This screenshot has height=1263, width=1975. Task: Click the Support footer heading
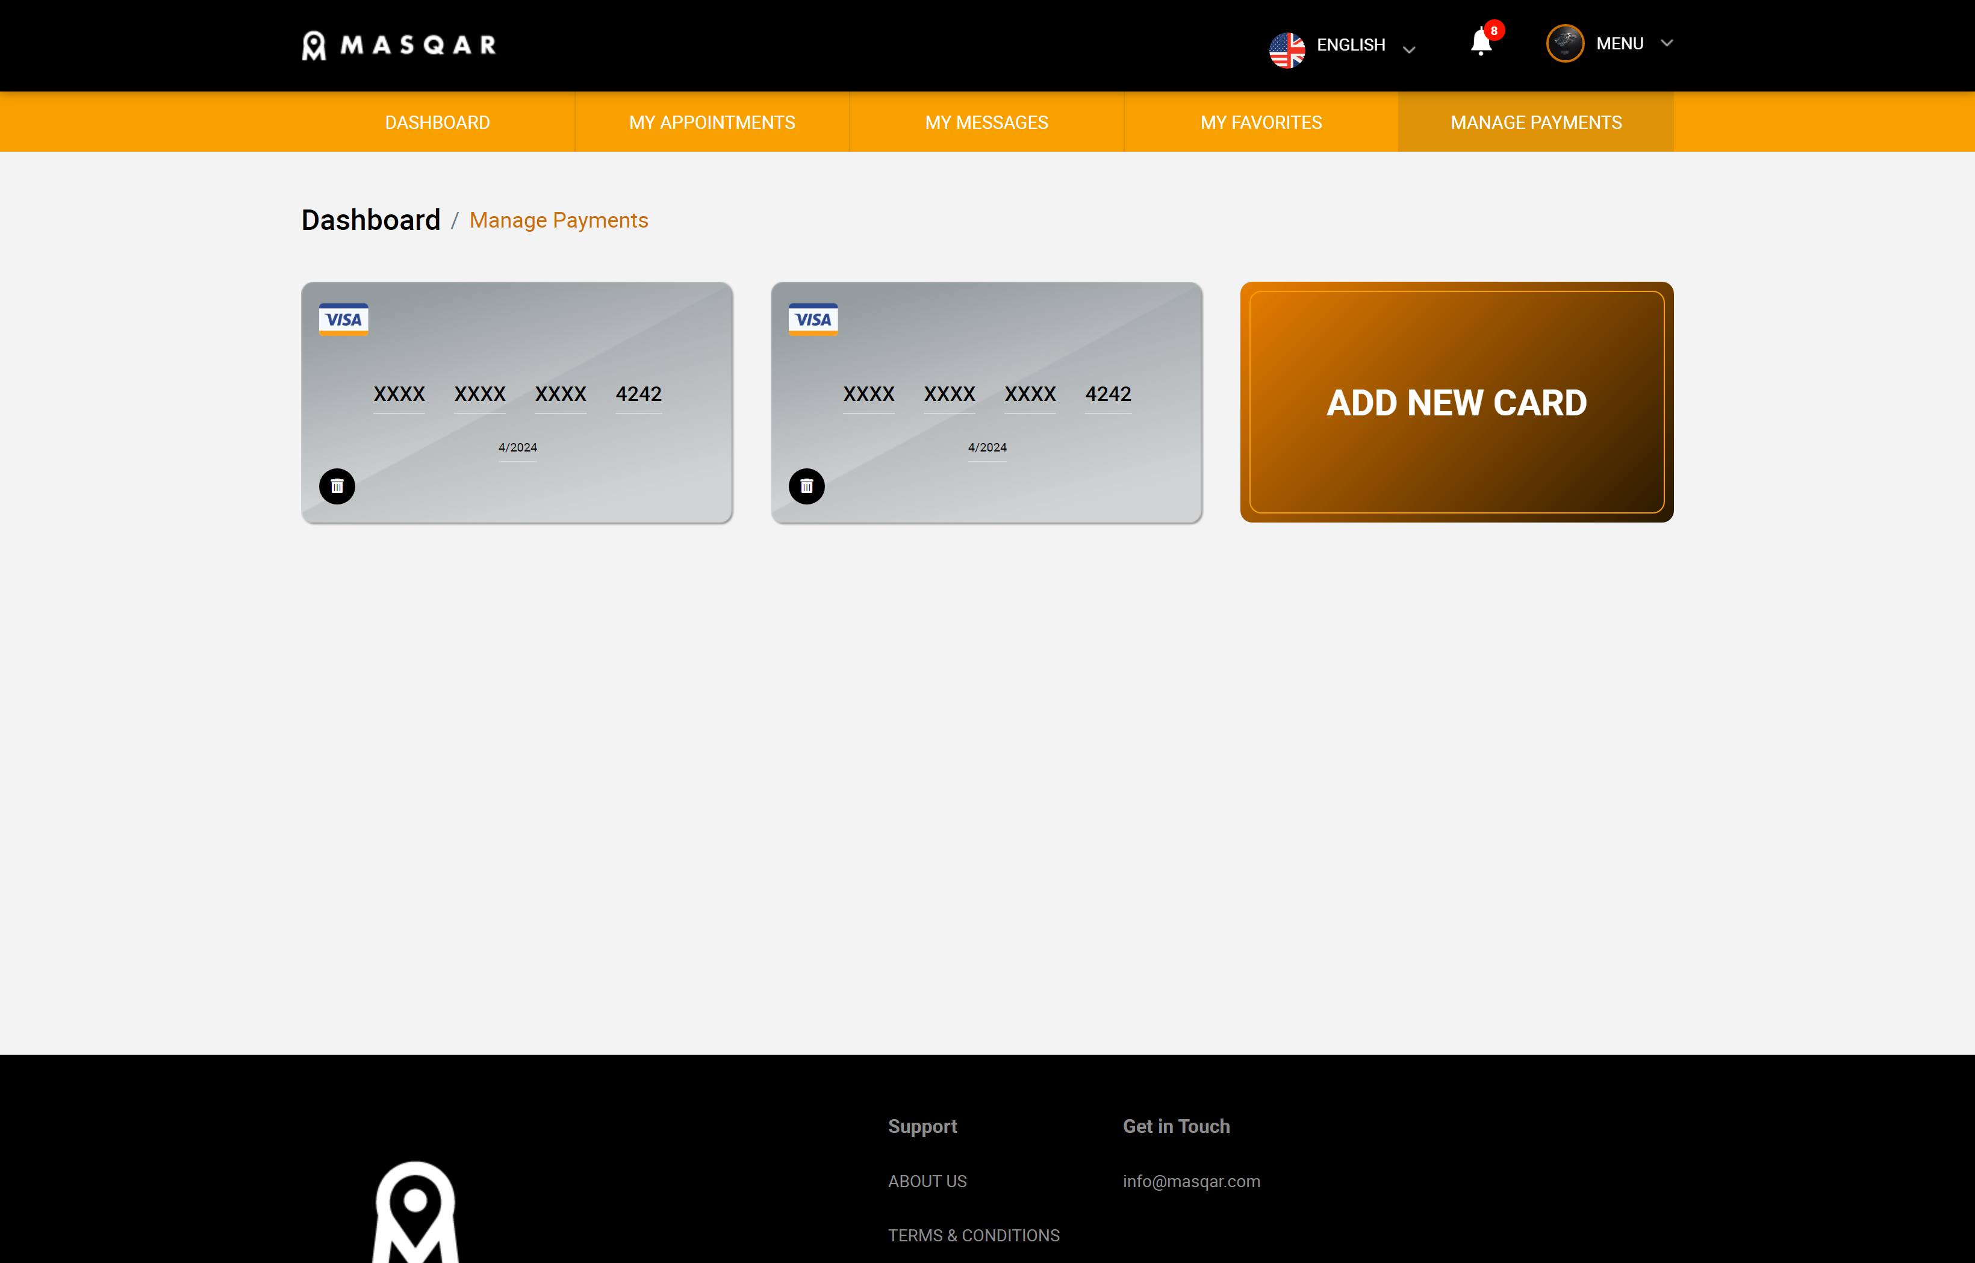coord(922,1126)
